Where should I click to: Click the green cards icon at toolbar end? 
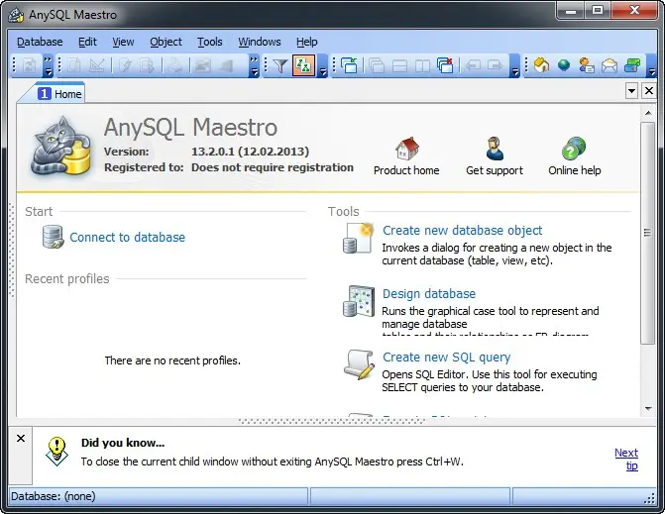pos(632,65)
